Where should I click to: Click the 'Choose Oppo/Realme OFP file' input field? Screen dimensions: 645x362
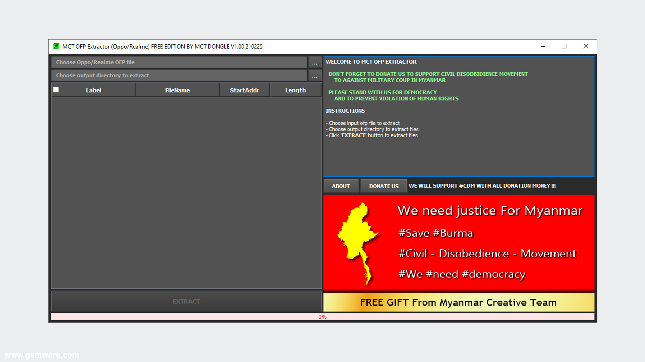pyautogui.click(x=179, y=62)
